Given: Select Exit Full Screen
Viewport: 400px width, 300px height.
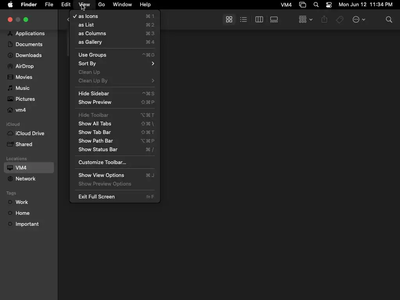Looking at the screenshot, I should [115, 197].
